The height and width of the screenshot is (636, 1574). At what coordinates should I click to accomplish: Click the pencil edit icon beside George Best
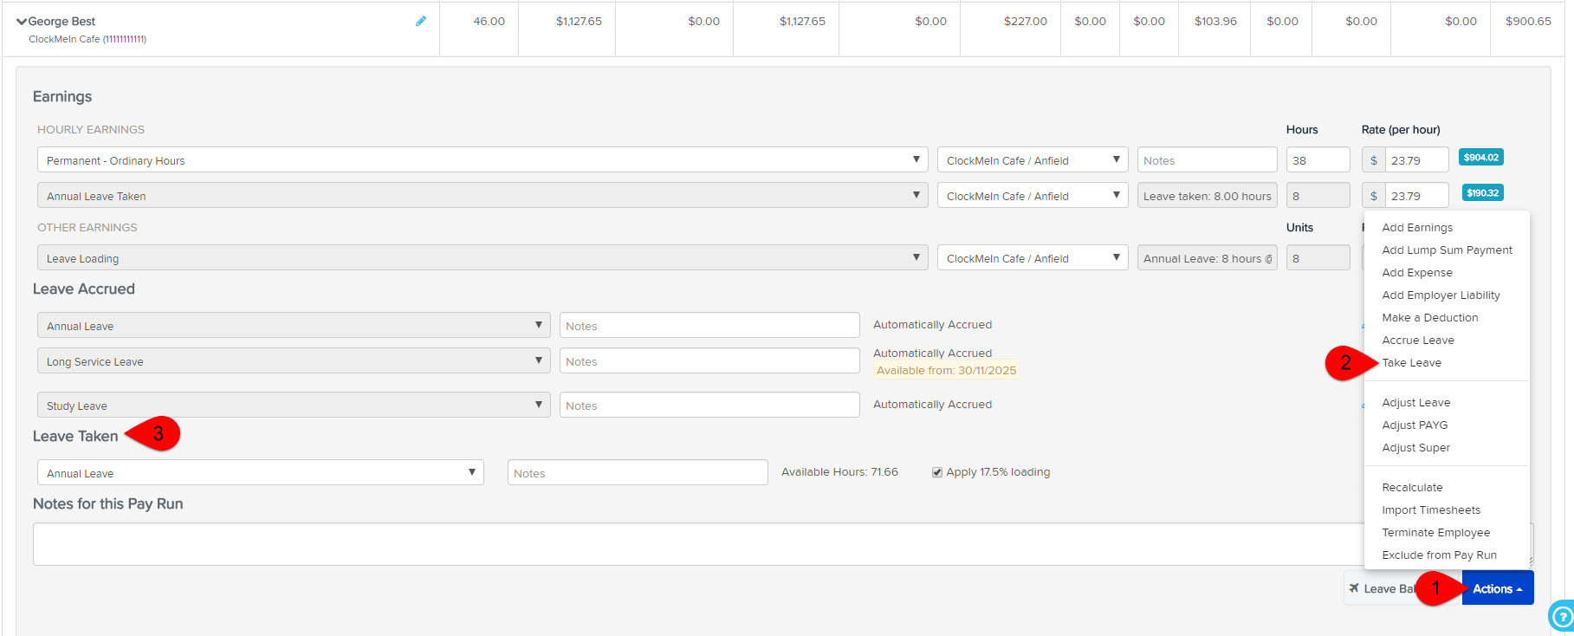(x=421, y=21)
